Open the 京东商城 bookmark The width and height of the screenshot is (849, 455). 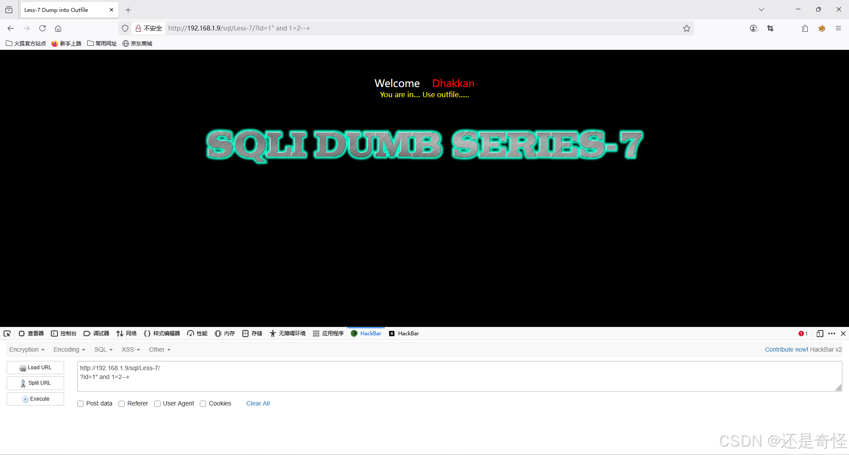point(137,43)
